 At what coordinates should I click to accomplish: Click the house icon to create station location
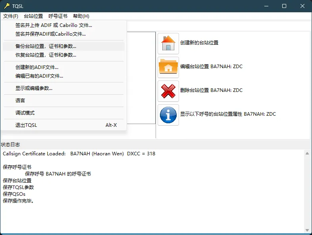click(168, 43)
